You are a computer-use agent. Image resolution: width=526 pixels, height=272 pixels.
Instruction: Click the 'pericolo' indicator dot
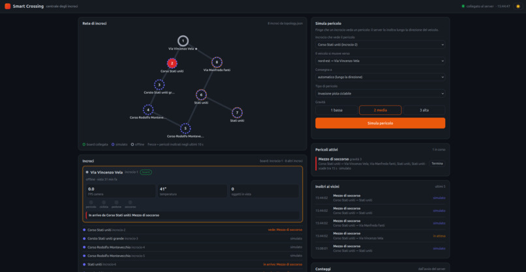click(x=91, y=202)
